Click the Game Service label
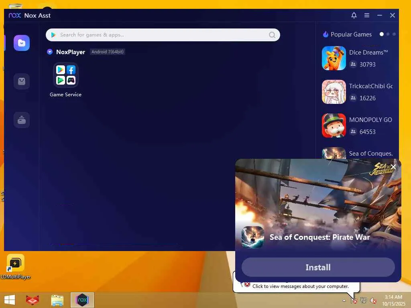 point(65,95)
